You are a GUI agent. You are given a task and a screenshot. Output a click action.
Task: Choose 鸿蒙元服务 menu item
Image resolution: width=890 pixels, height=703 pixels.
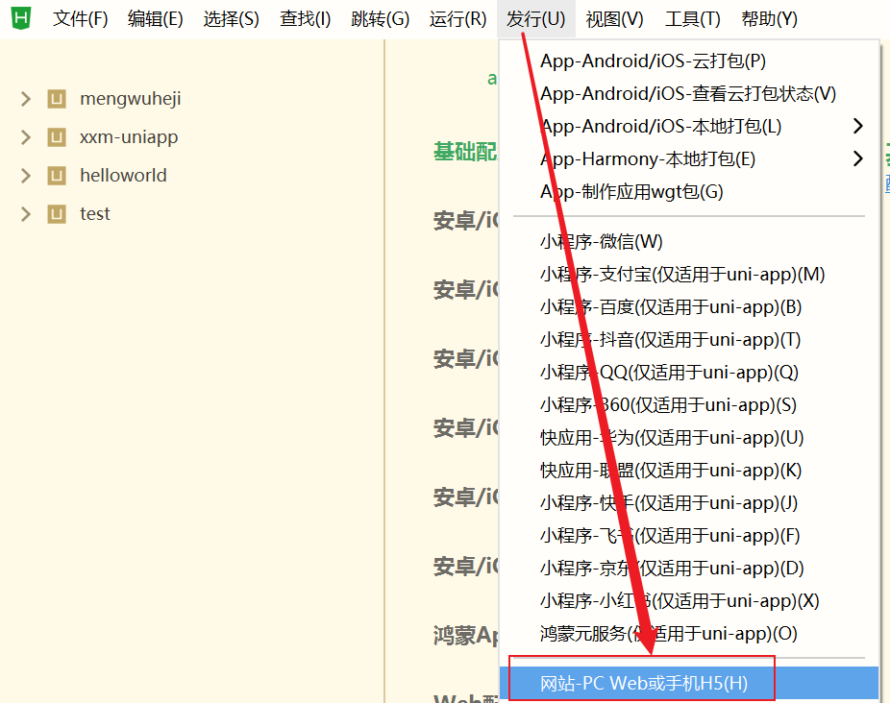tap(689, 633)
